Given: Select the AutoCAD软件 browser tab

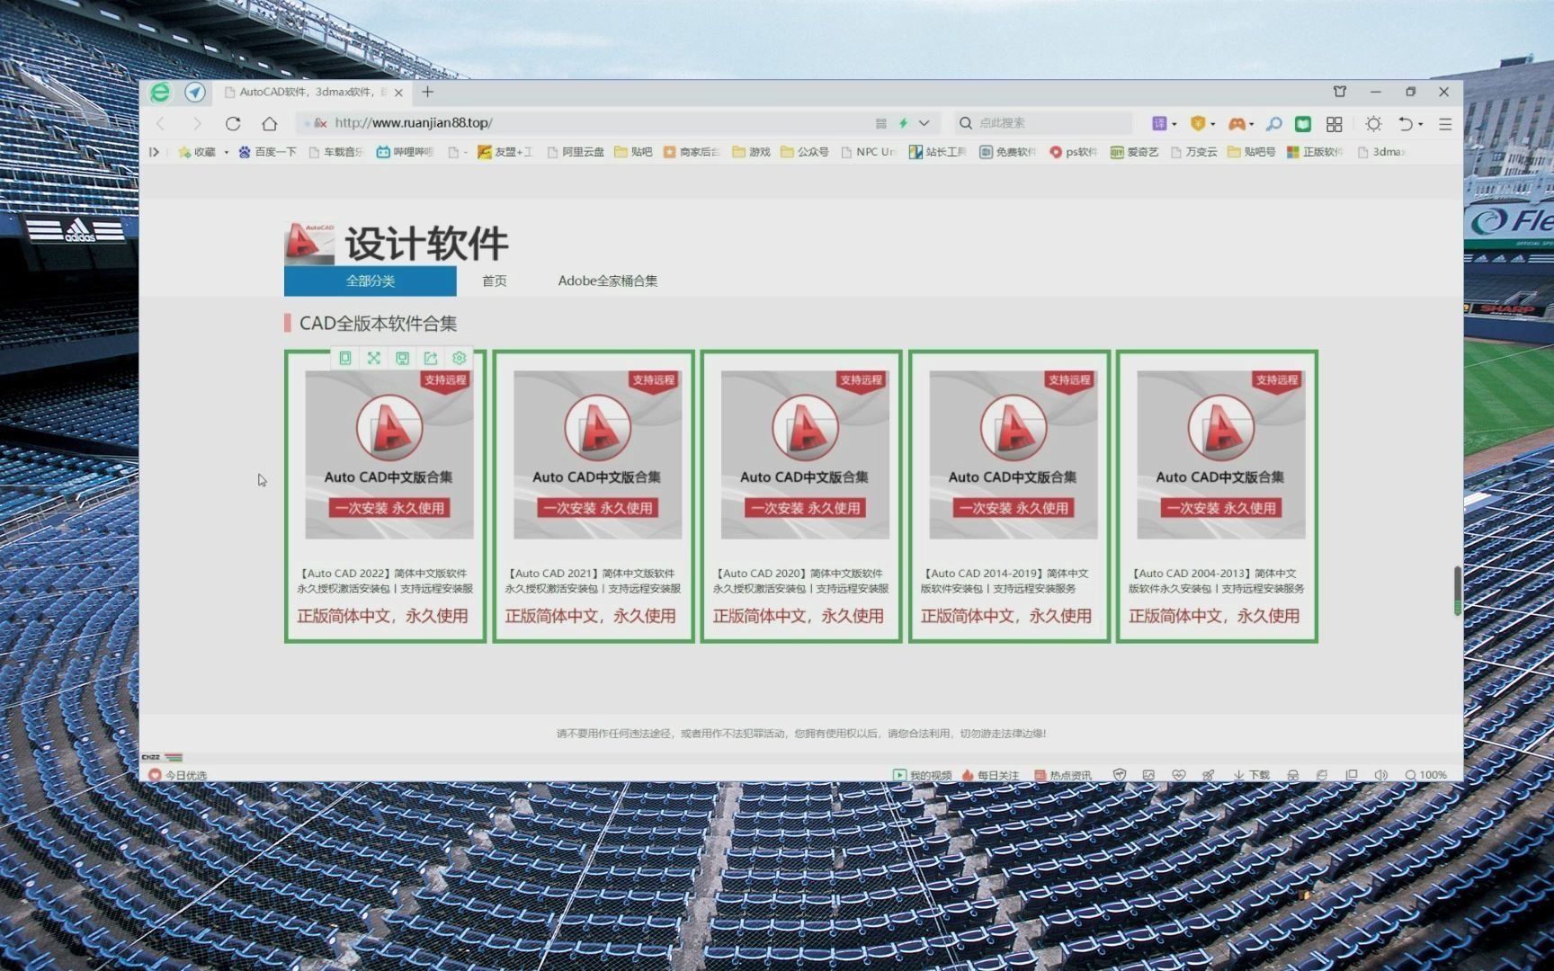Looking at the screenshot, I should [312, 92].
